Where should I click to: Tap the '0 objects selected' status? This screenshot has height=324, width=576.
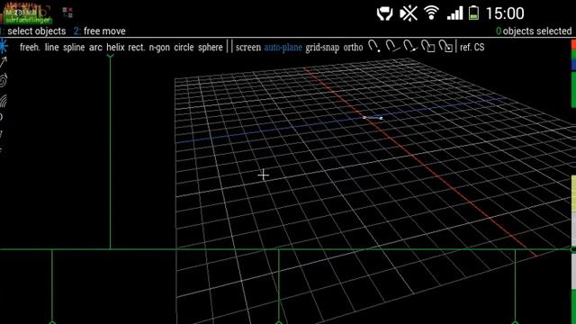click(534, 31)
